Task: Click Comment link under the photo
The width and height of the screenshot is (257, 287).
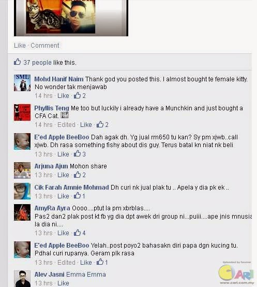Action: click(45, 46)
